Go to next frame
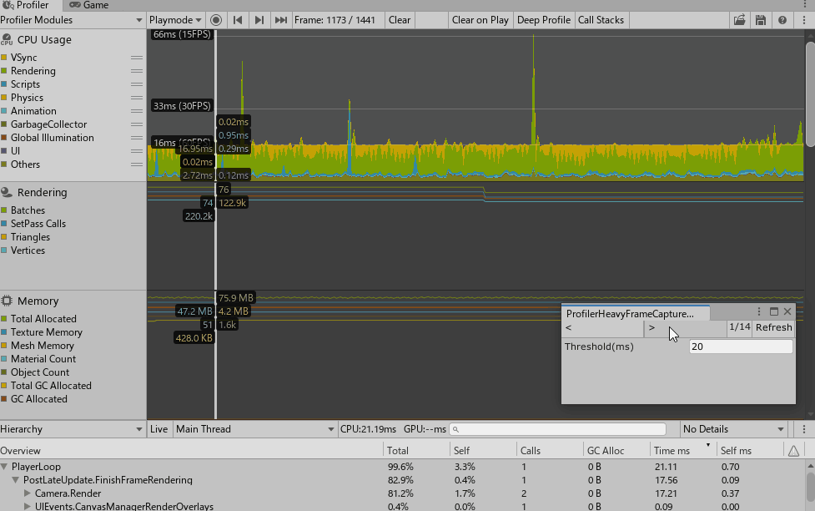The width and height of the screenshot is (815, 511). [259, 20]
